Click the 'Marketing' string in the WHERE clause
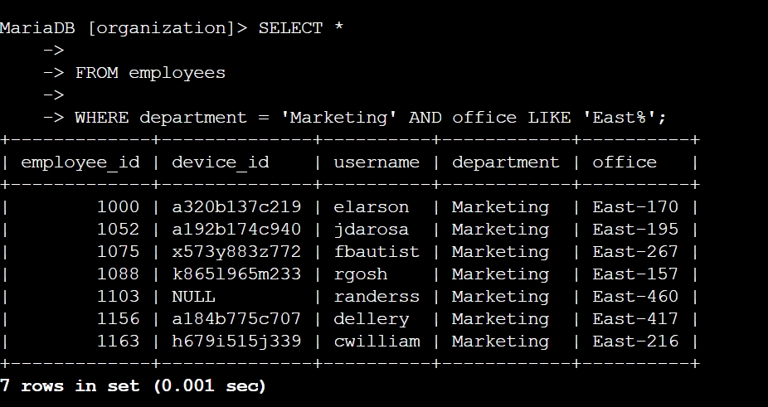This screenshot has width=768, height=407. (338, 118)
